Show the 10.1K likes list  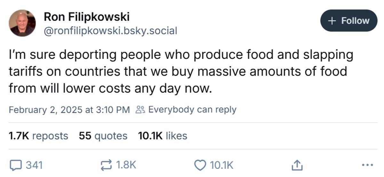(x=162, y=136)
